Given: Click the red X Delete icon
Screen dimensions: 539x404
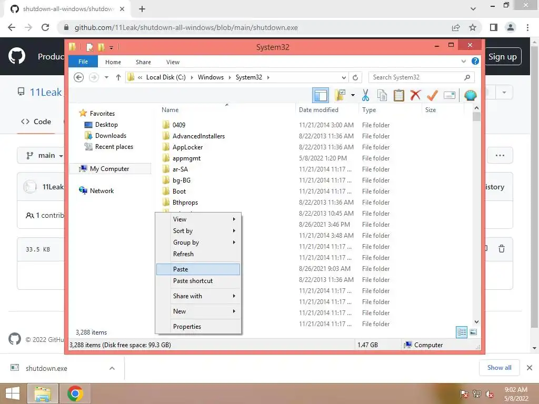Looking at the screenshot, I should tap(415, 95).
